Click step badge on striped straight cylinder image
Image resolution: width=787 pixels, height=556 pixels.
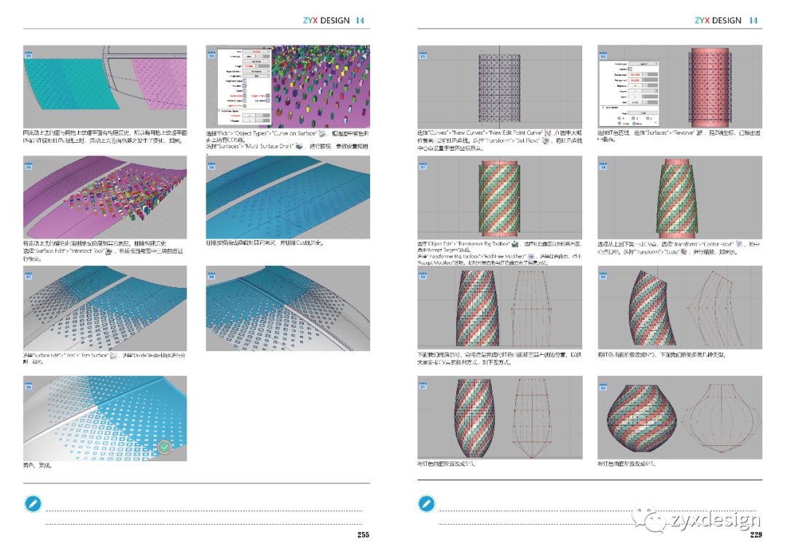423,165
